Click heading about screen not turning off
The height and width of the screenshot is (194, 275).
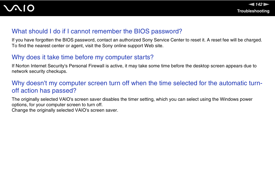point(137,87)
